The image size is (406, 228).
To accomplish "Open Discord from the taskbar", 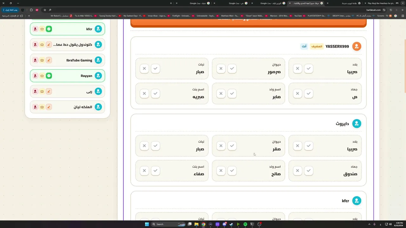I will click(x=224, y=224).
